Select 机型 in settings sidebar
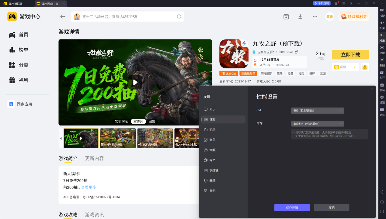Image resolution: width=386 pixels, height=219 pixels. pos(212,130)
